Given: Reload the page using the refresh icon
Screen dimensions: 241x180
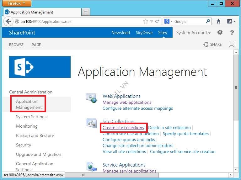Looking at the screenshot, I should (157, 22).
